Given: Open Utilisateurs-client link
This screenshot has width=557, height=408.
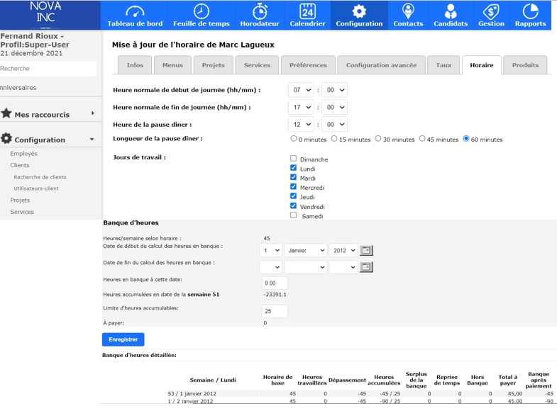Looking at the screenshot, I should [x=36, y=188].
